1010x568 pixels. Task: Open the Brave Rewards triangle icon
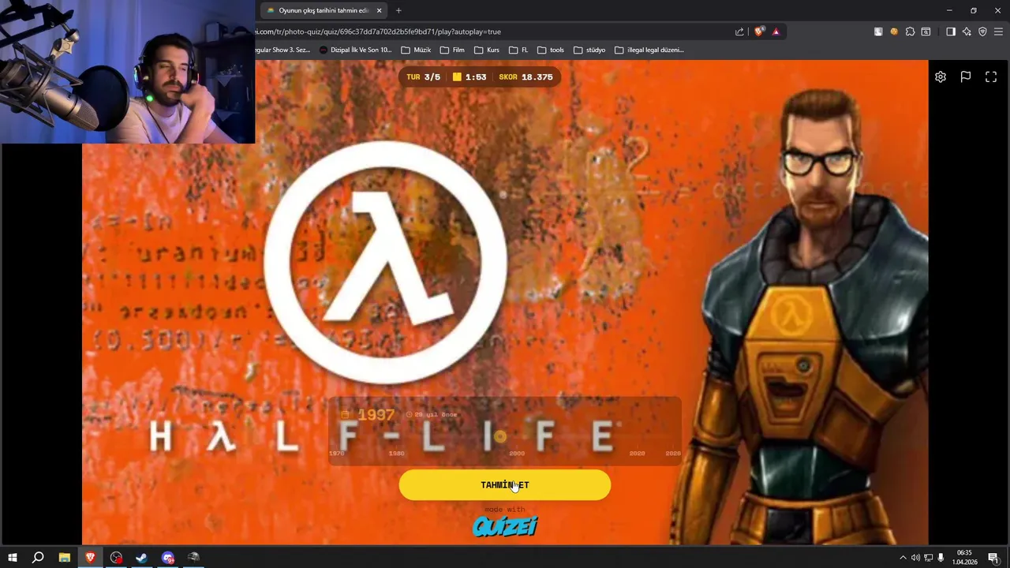[x=776, y=32]
